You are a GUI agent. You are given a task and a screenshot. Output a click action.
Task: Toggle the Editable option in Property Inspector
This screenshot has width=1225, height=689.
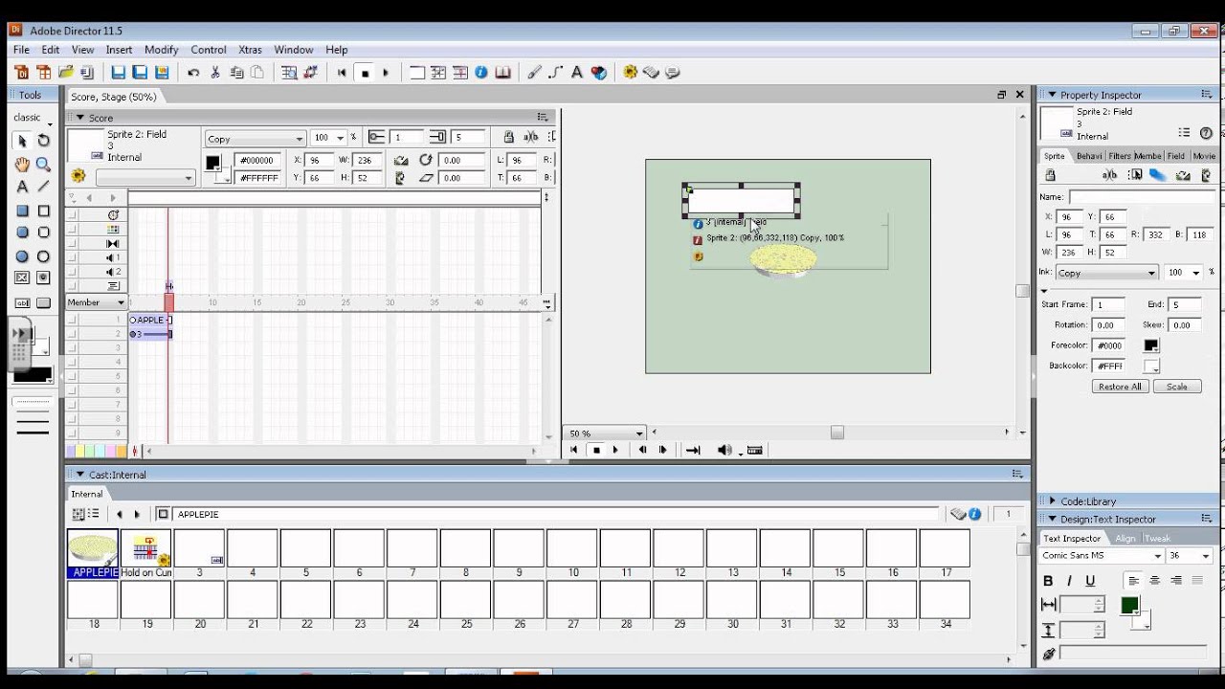tap(1110, 175)
